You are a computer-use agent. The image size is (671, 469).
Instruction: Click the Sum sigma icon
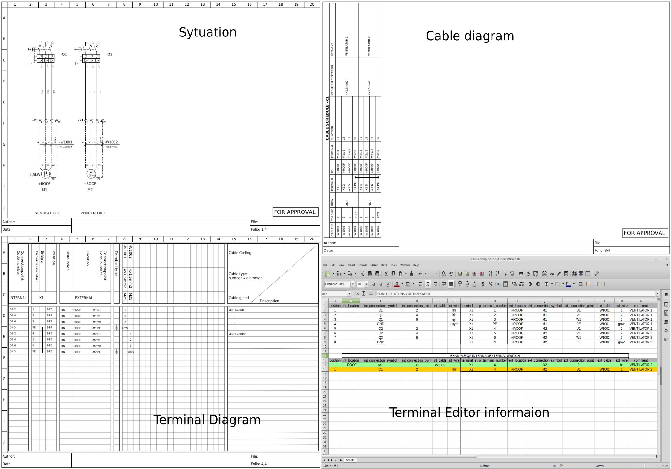coord(364,294)
